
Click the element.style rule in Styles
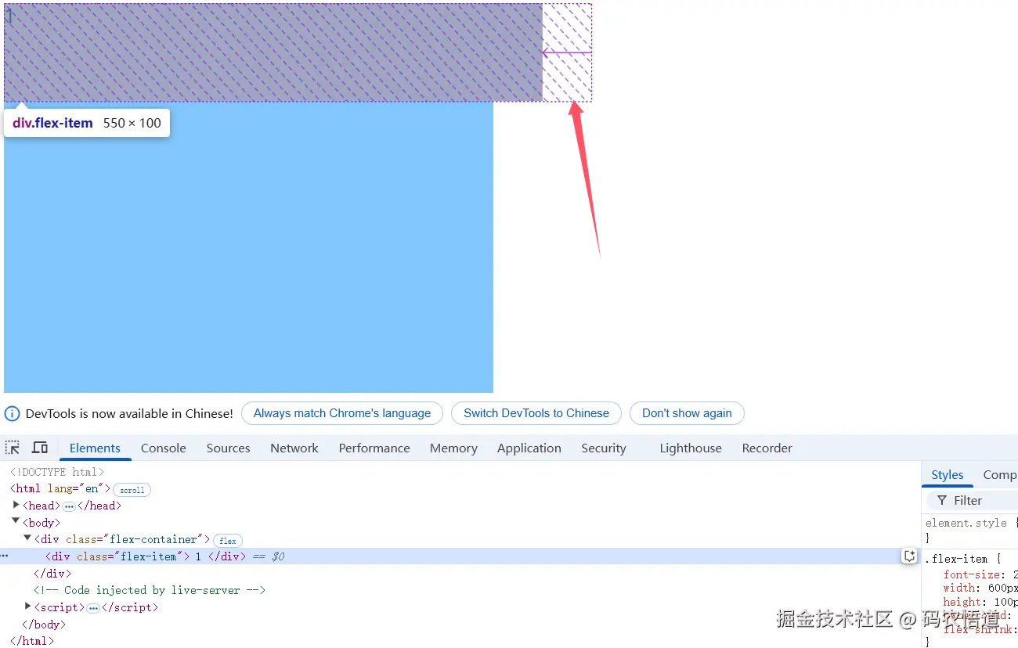tap(966, 523)
